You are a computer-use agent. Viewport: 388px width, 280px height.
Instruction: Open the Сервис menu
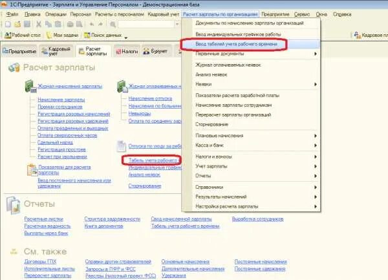click(302, 14)
